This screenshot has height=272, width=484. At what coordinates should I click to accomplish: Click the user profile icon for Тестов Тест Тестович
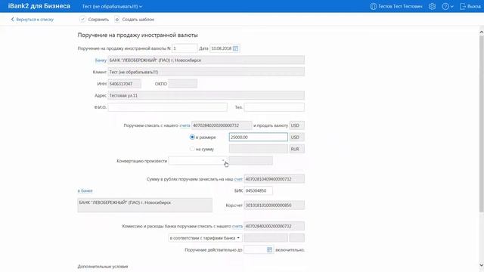pos(373,6)
